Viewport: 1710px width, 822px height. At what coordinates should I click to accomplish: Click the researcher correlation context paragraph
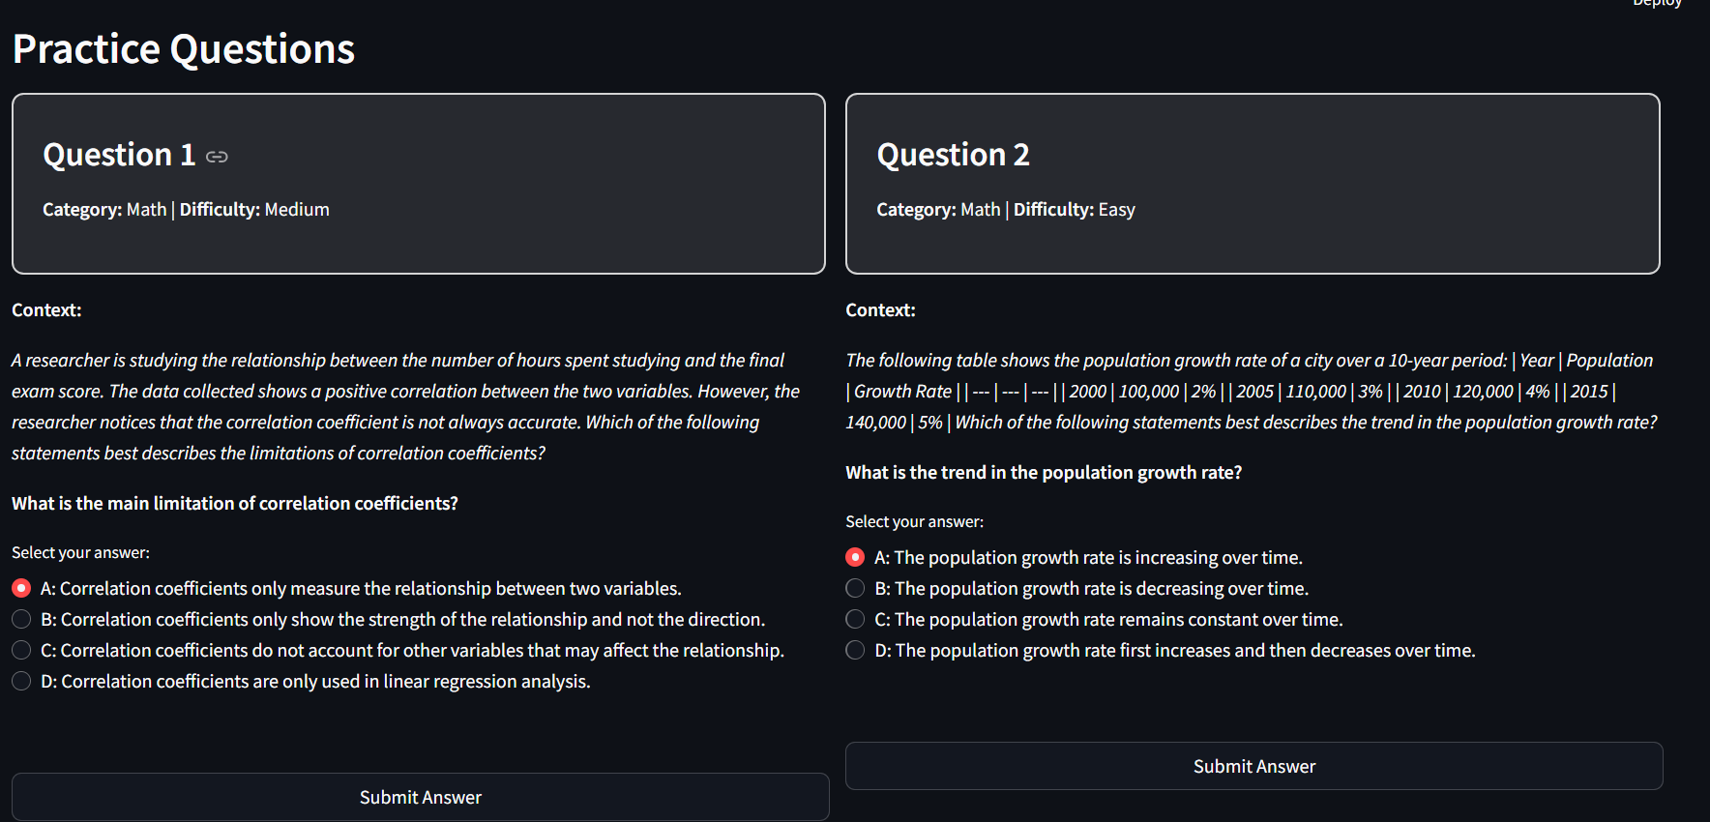pos(406,406)
